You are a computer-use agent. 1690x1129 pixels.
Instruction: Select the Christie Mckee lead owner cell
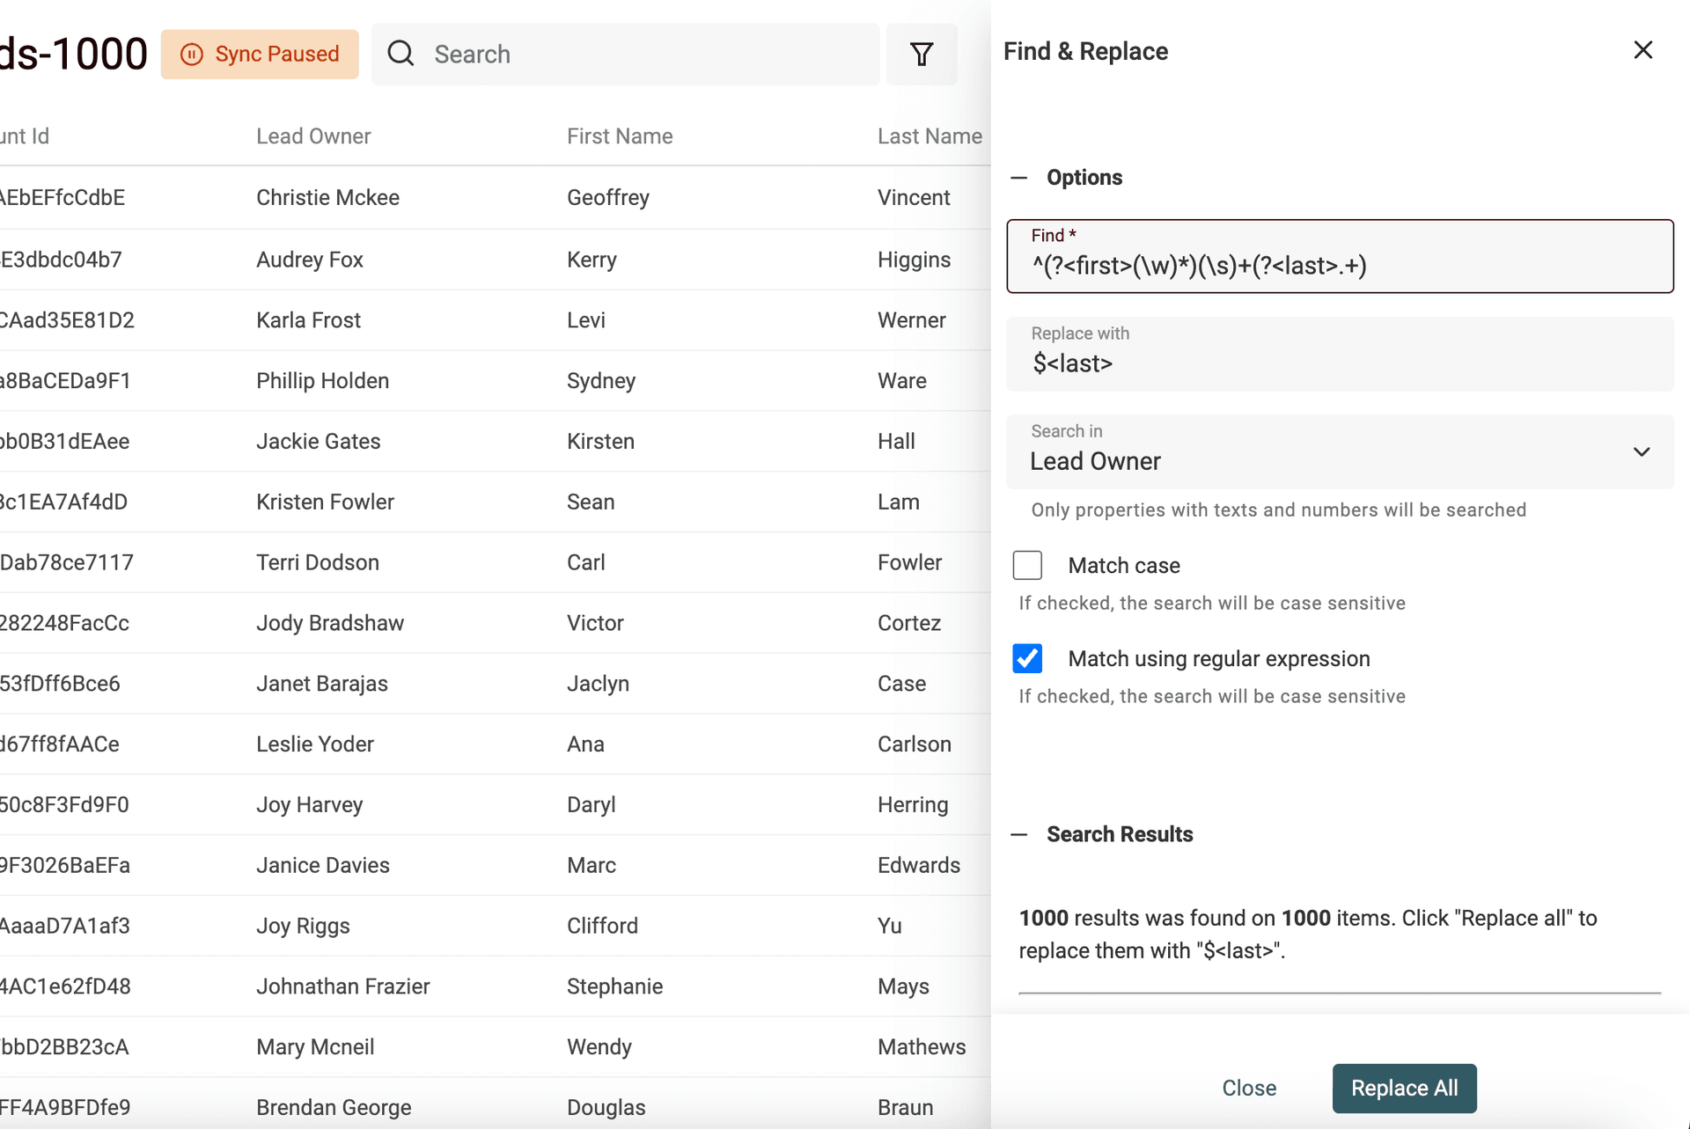click(x=327, y=198)
